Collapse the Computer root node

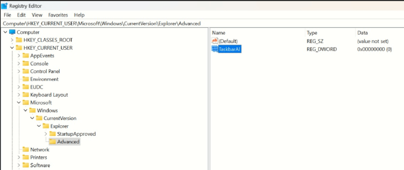[x=6, y=32]
